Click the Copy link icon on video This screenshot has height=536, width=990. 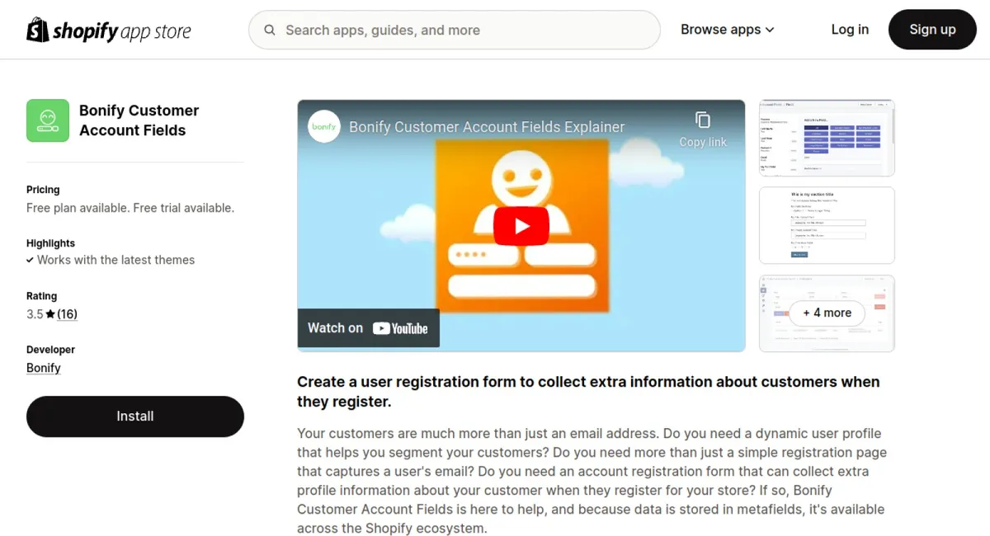tap(703, 120)
